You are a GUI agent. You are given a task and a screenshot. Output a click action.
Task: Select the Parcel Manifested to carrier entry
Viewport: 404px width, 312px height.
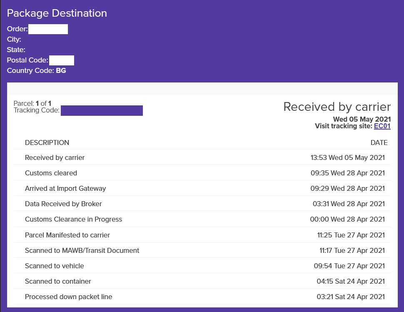[x=67, y=235]
